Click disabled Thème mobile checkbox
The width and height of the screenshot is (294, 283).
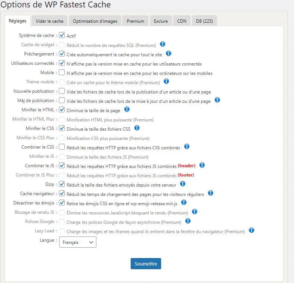[62, 82]
